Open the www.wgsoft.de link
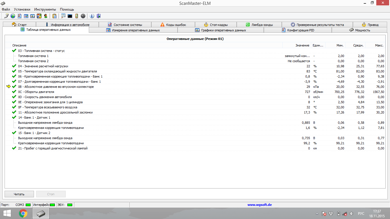The width and height of the screenshot is (390, 219). tap(259, 205)
